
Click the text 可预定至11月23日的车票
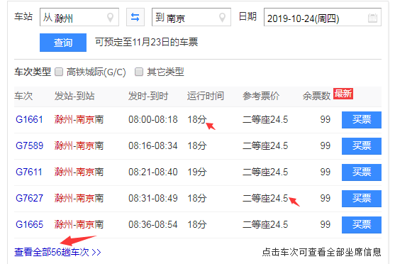coord(146,42)
